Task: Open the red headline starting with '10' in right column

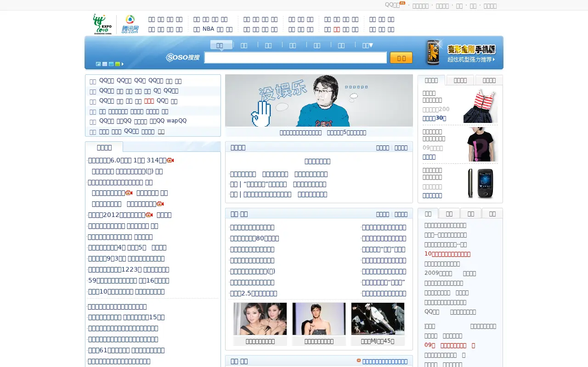Action: (x=447, y=254)
